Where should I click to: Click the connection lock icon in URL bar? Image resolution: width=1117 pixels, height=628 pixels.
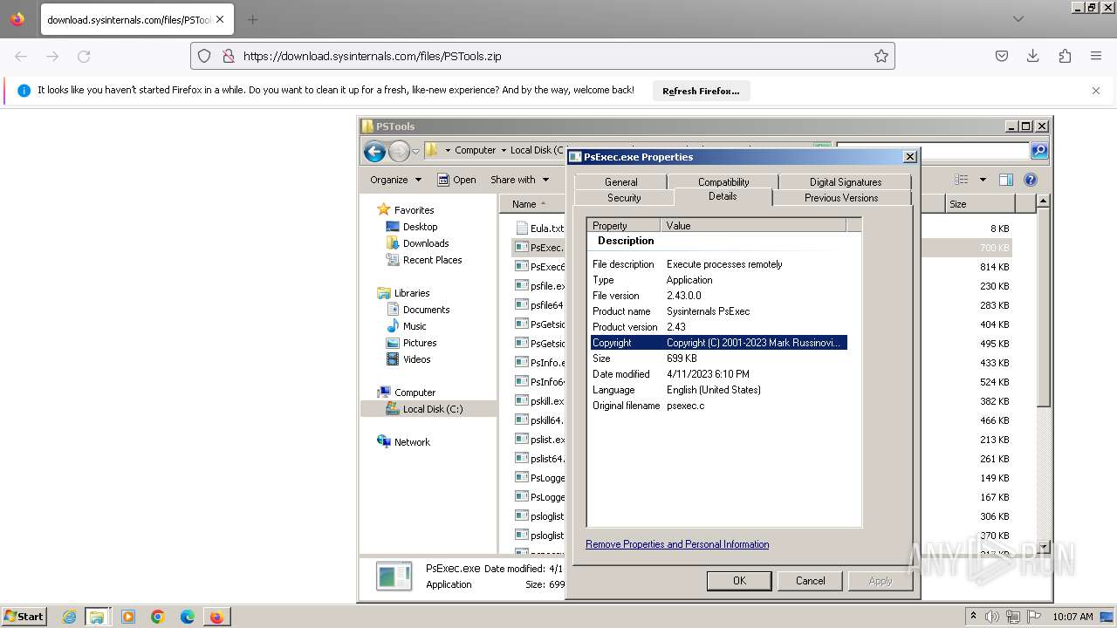click(x=228, y=56)
